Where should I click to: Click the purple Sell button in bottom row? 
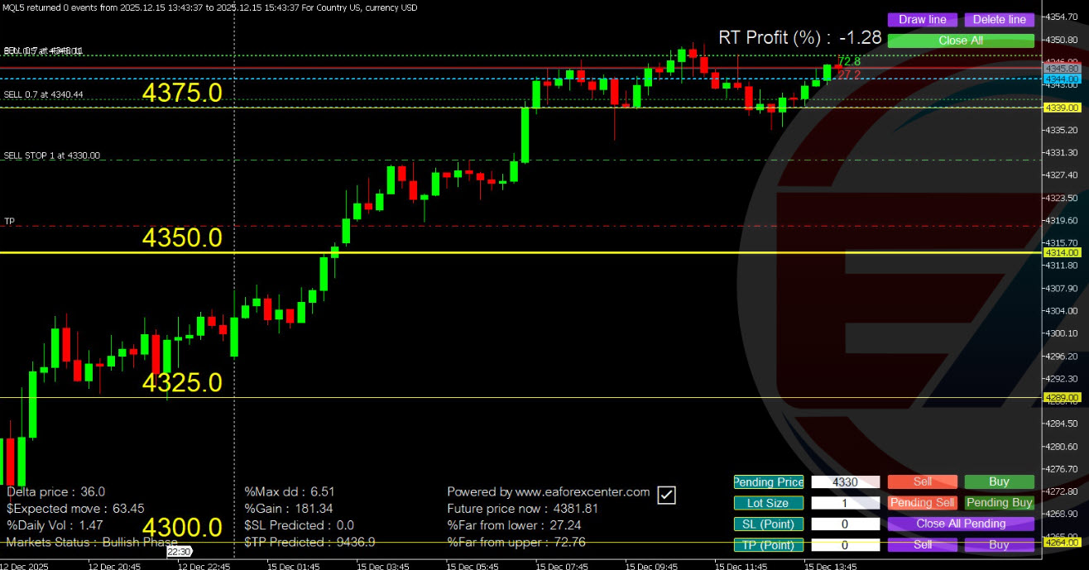pos(922,544)
